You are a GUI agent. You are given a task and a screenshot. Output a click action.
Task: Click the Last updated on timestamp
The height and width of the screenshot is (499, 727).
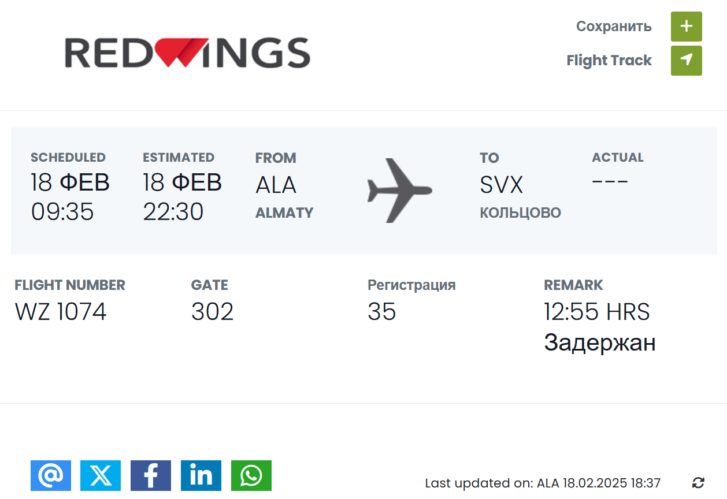[543, 483]
